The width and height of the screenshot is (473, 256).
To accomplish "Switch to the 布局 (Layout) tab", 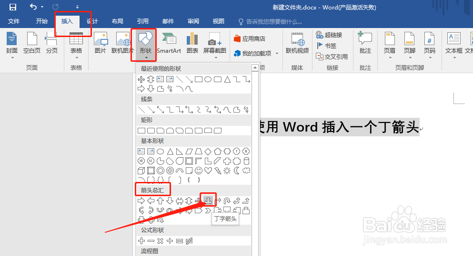I will pos(117,21).
